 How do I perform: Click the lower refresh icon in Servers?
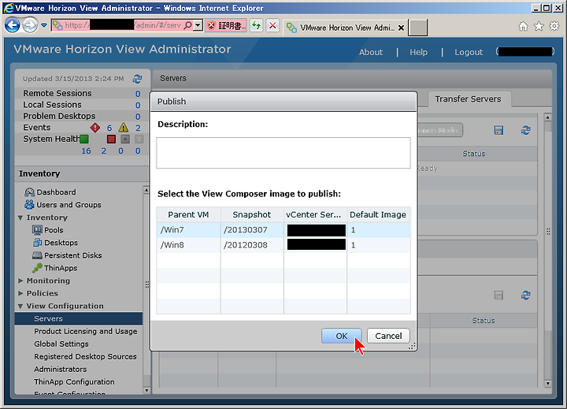click(x=526, y=296)
